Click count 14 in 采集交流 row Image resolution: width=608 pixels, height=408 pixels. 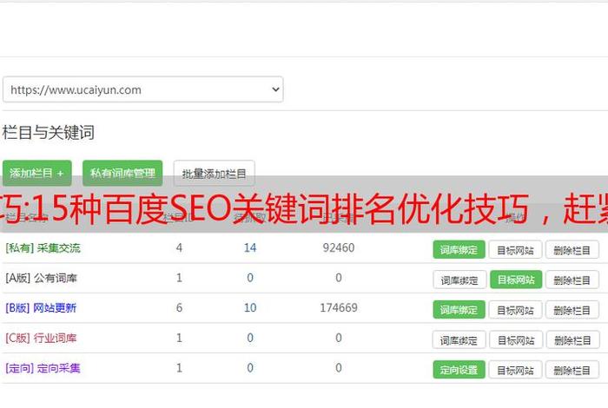[x=250, y=247]
